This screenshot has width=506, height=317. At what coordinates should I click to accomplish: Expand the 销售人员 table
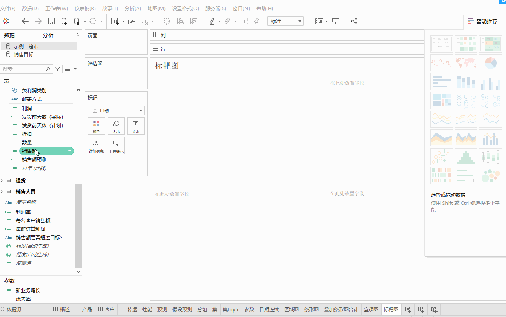pos(2,192)
